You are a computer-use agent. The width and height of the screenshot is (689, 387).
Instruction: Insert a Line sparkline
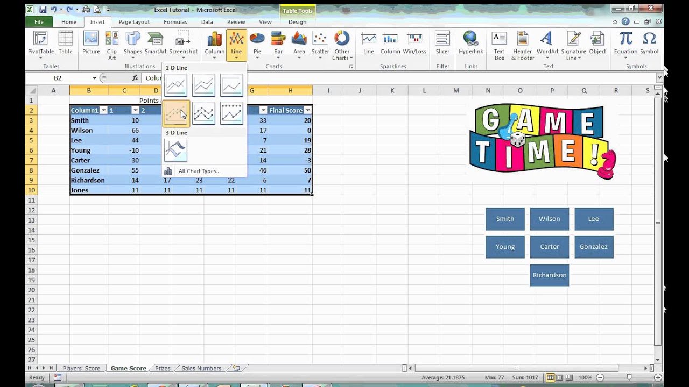(x=369, y=44)
